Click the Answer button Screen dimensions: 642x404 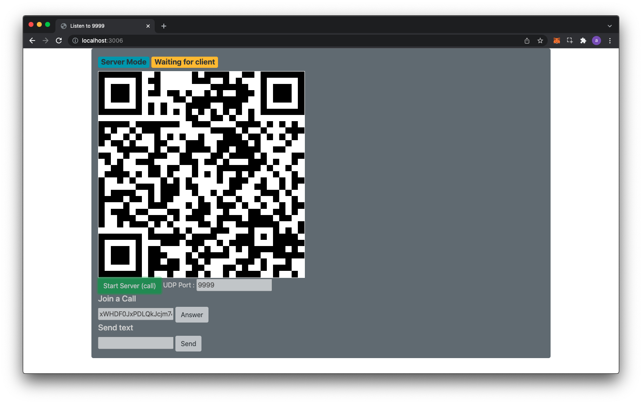(x=192, y=315)
